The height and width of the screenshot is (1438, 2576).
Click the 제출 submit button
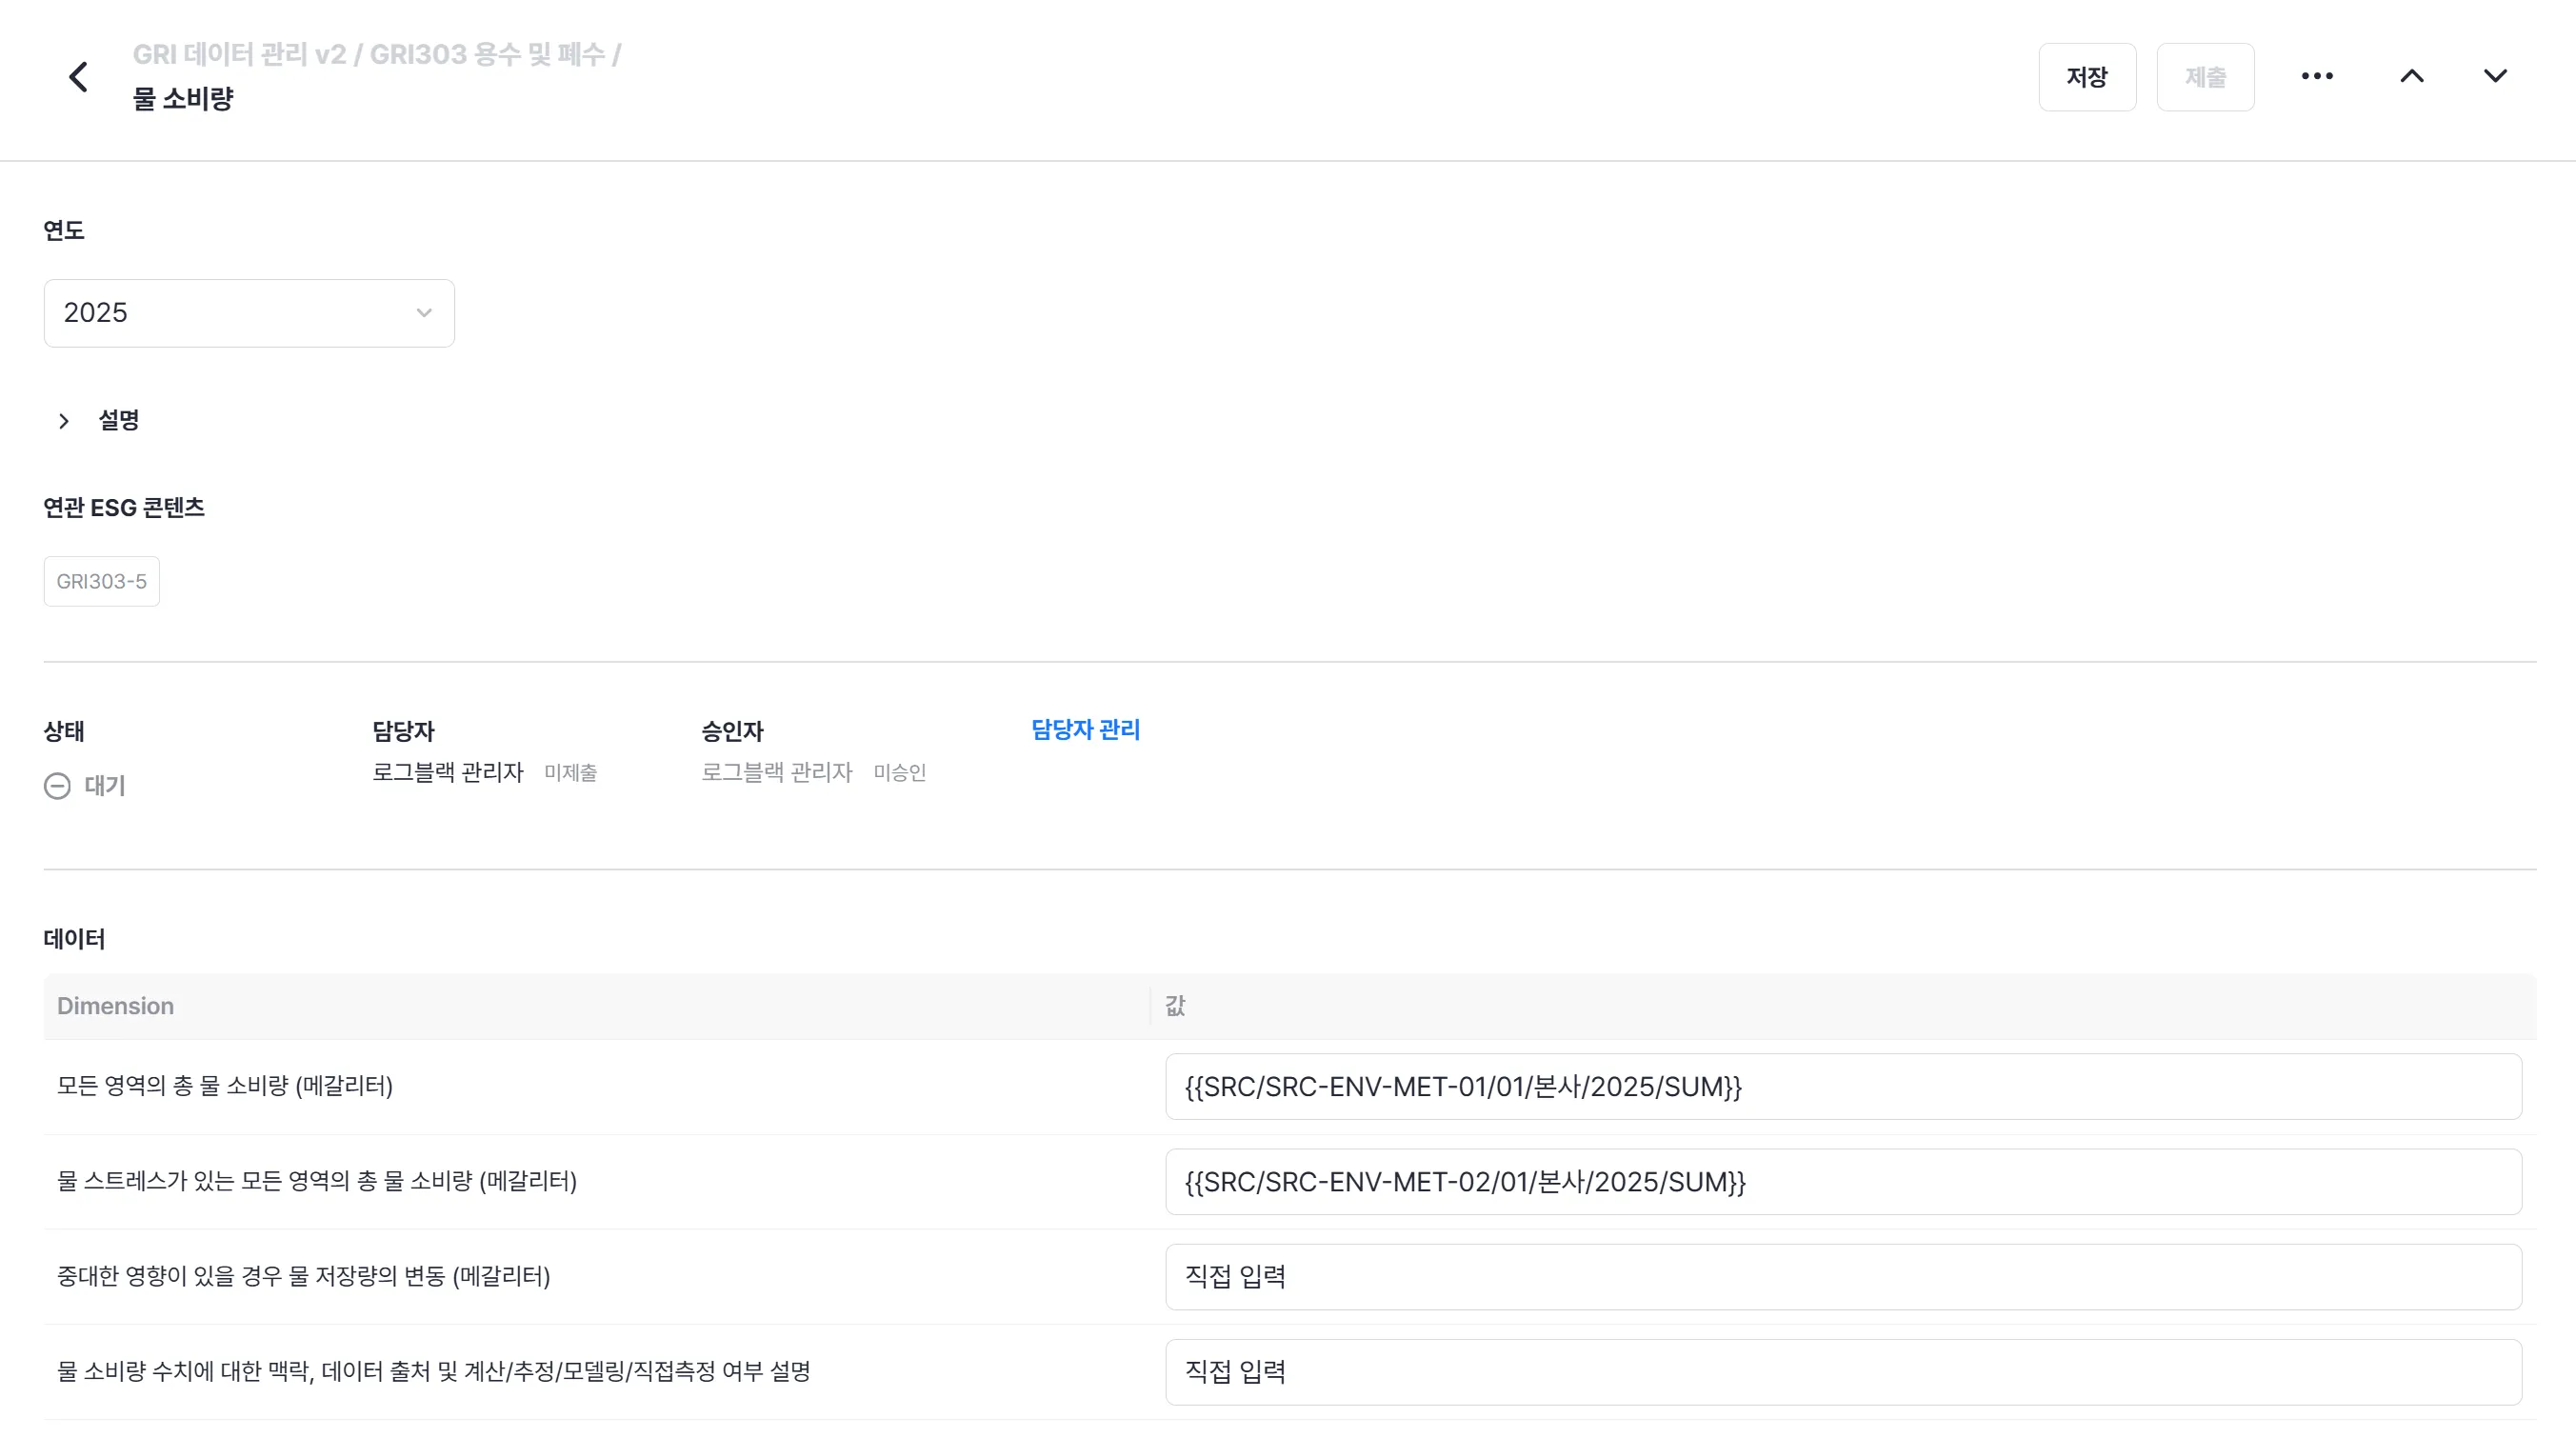click(2204, 77)
